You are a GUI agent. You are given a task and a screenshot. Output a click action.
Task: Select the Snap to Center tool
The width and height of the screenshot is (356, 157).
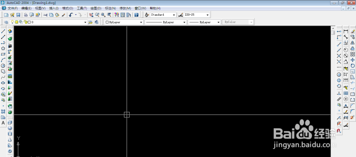pos(339,74)
